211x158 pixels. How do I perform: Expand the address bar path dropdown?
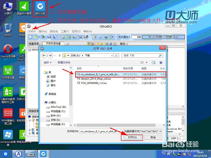pos(112,56)
